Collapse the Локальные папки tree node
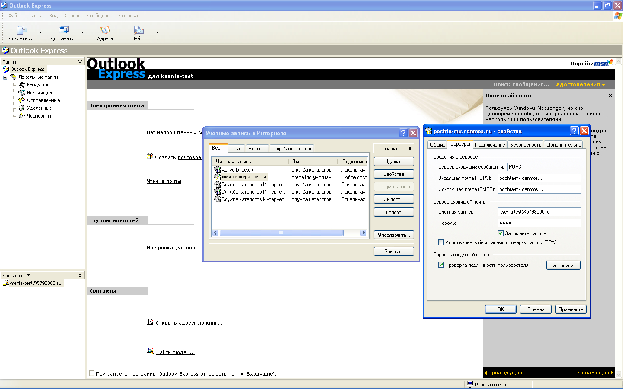This screenshot has height=389, width=623. (5, 77)
